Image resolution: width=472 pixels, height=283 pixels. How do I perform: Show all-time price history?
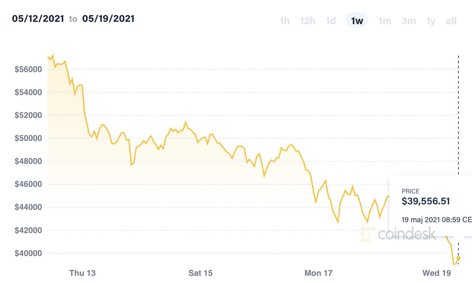(x=451, y=21)
